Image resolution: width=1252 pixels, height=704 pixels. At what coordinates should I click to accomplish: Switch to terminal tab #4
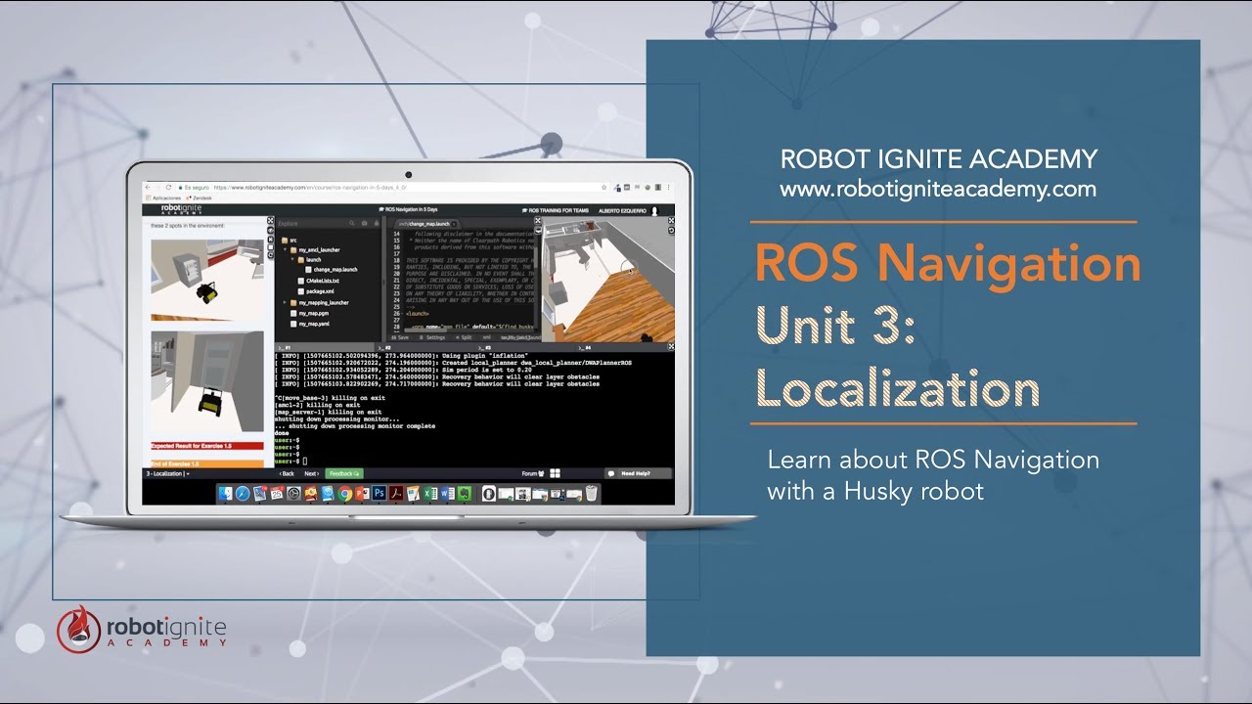pyautogui.click(x=584, y=347)
